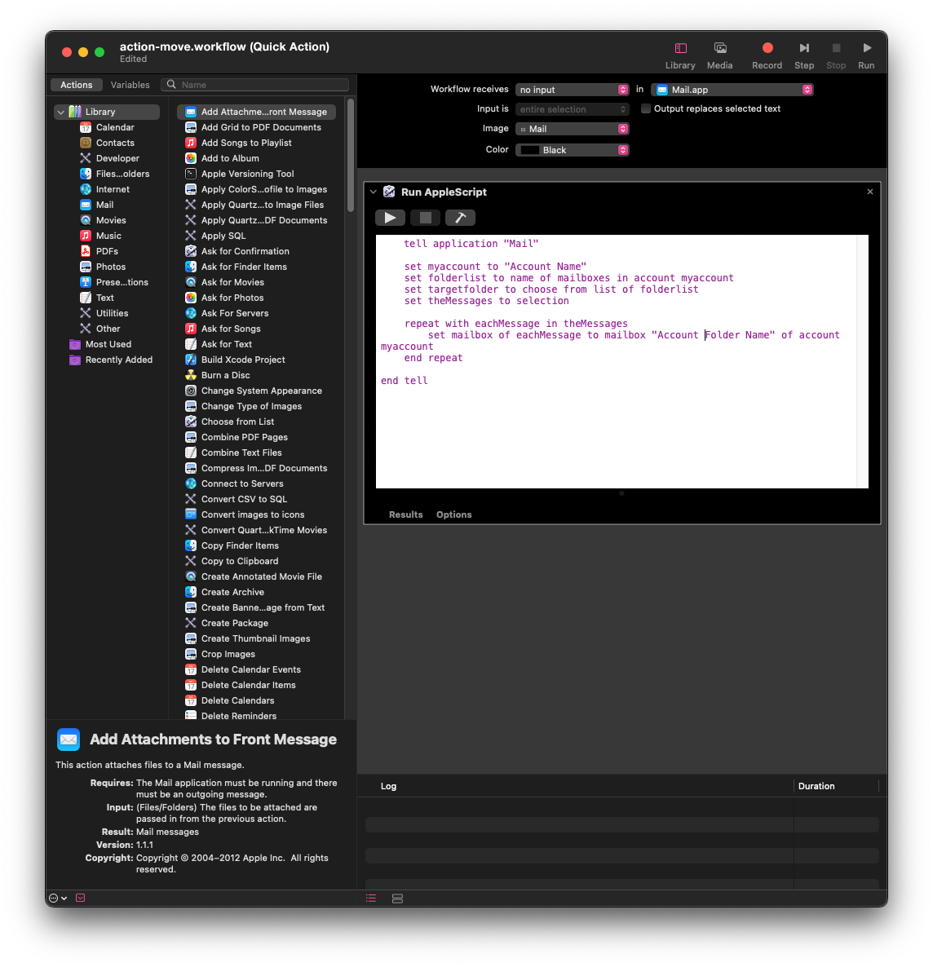Image resolution: width=933 pixels, height=967 pixels.
Task: Select the Contacts library category
Action: tap(107, 143)
